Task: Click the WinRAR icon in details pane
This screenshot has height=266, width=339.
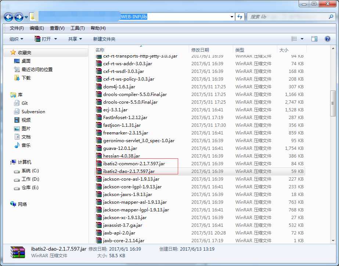Action: 18,252
